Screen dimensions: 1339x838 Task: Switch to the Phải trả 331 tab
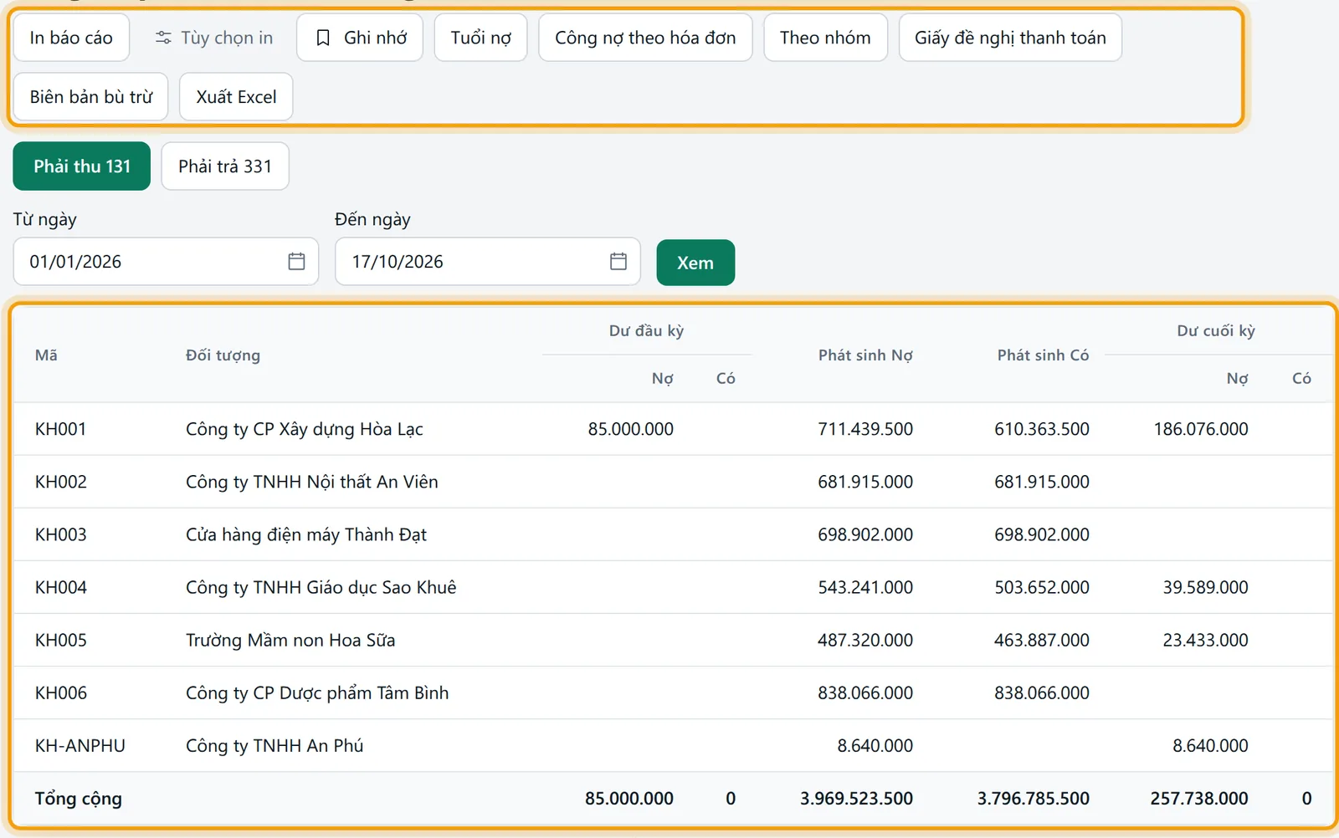225,166
